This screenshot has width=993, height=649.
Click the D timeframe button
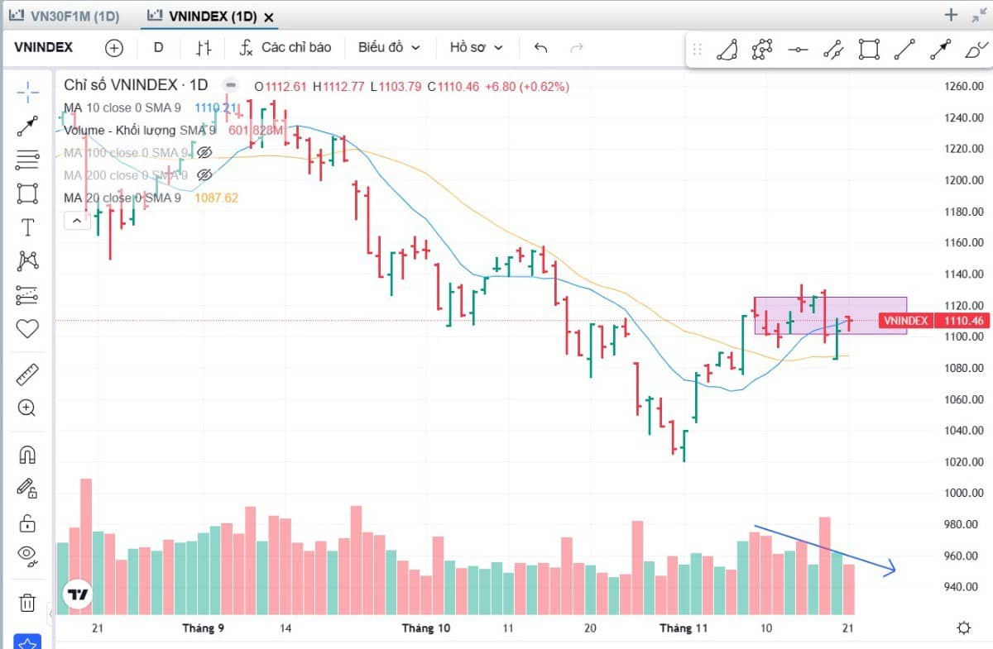(158, 47)
